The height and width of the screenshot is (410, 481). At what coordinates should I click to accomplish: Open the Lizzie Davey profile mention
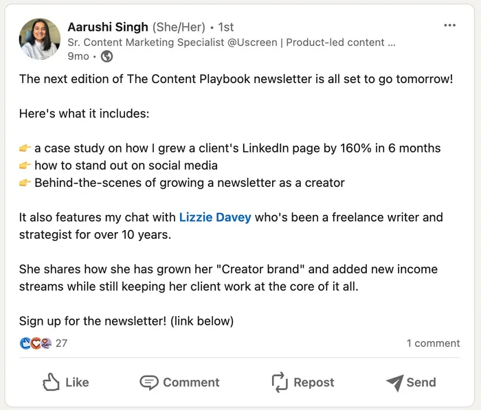(215, 217)
